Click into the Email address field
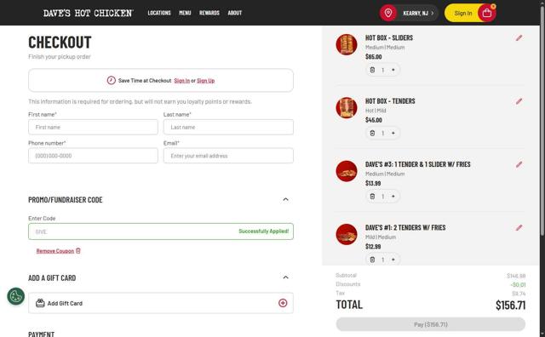 (228, 156)
